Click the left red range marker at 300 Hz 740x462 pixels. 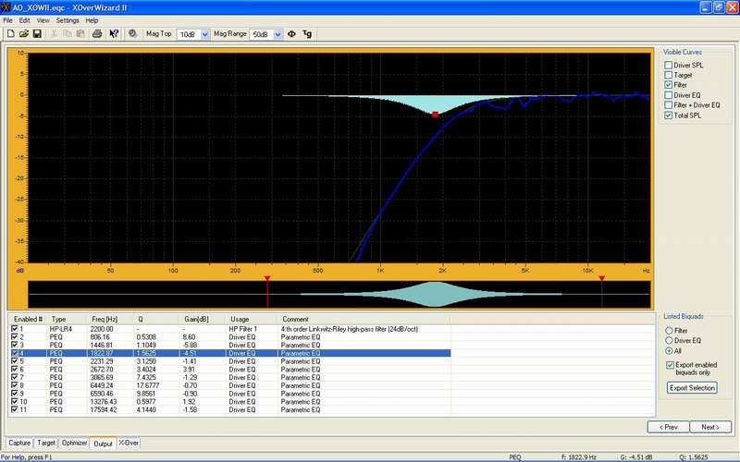(x=267, y=279)
